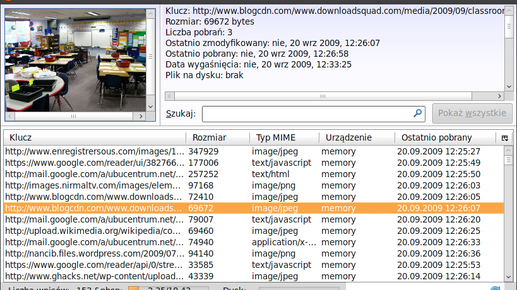
Task: Select the highlighted blogcdn.com entry sized 69672
Action: tap(254, 209)
